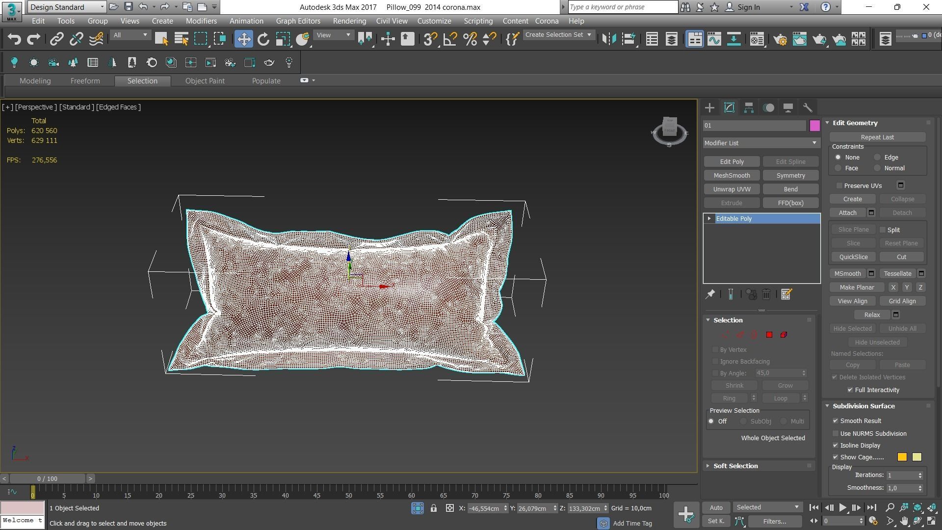Activate Select and Uniform Scale tool

point(283,39)
